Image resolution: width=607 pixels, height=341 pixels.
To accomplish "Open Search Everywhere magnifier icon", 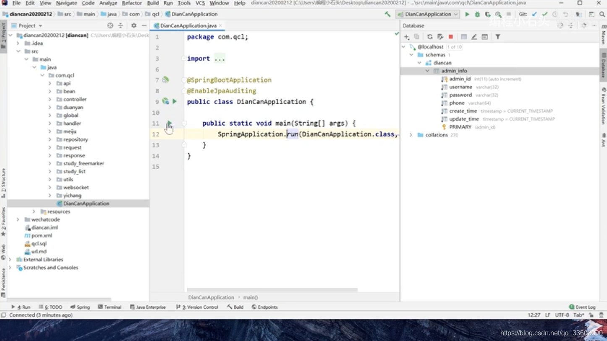I will [x=602, y=14].
